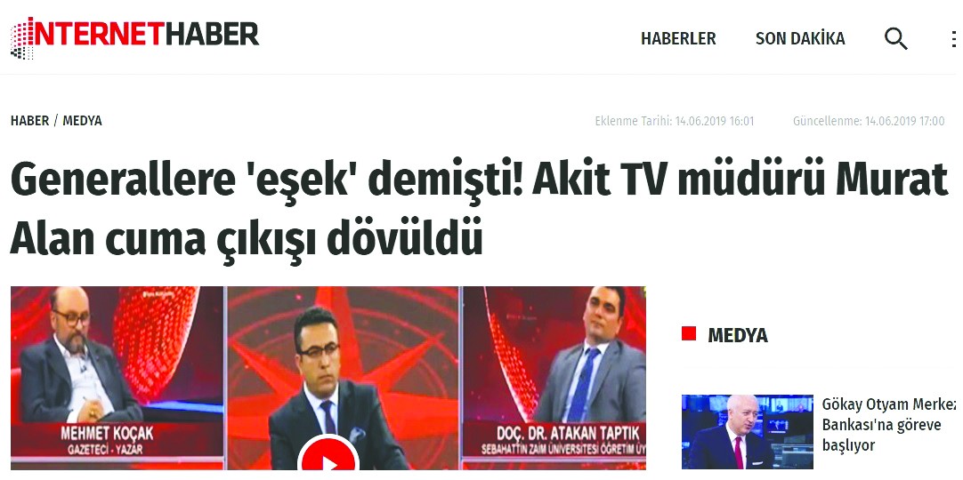The height and width of the screenshot is (480, 963).
Task: Click the dotted red logo emblem
Action: 23,38
